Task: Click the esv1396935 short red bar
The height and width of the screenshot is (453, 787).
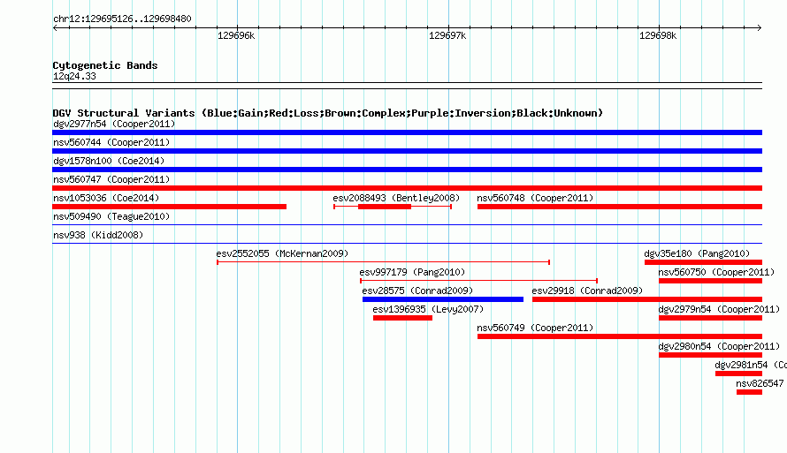Action: pyautogui.click(x=402, y=318)
